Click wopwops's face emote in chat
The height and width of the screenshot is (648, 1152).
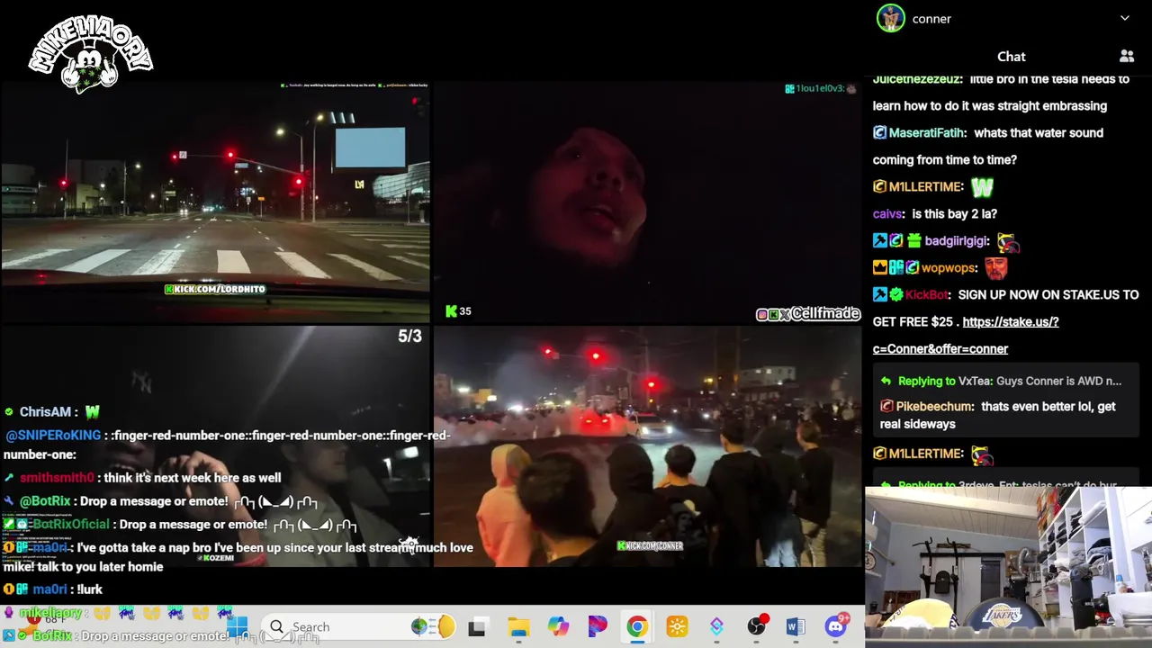[x=995, y=267]
